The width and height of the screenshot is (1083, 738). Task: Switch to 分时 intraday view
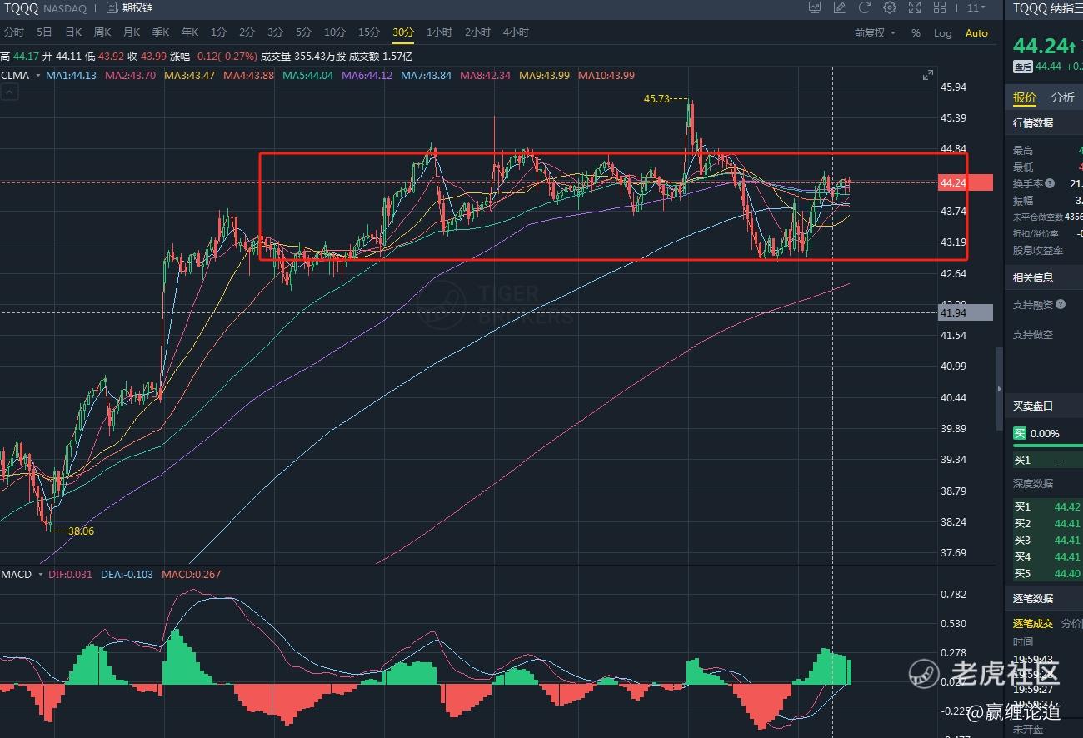point(14,32)
